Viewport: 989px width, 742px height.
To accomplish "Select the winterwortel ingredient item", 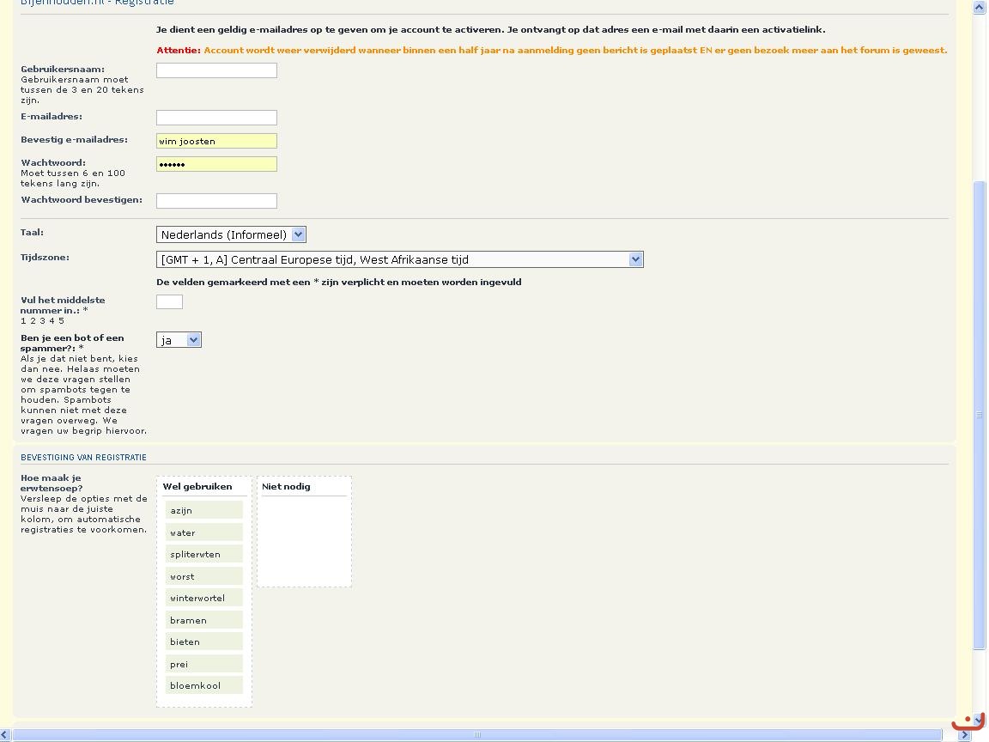I will click(203, 599).
